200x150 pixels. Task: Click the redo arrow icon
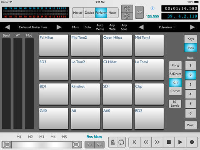point(127,16)
